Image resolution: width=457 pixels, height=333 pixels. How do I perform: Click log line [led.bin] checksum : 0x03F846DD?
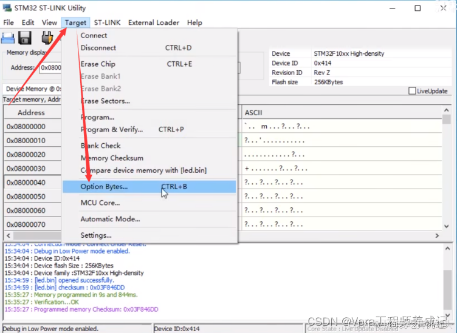coord(64,288)
